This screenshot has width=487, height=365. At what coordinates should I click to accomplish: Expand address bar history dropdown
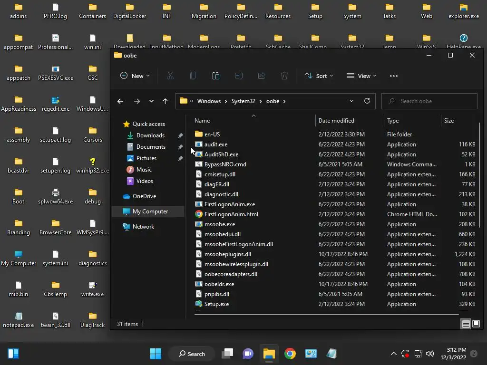(x=351, y=101)
